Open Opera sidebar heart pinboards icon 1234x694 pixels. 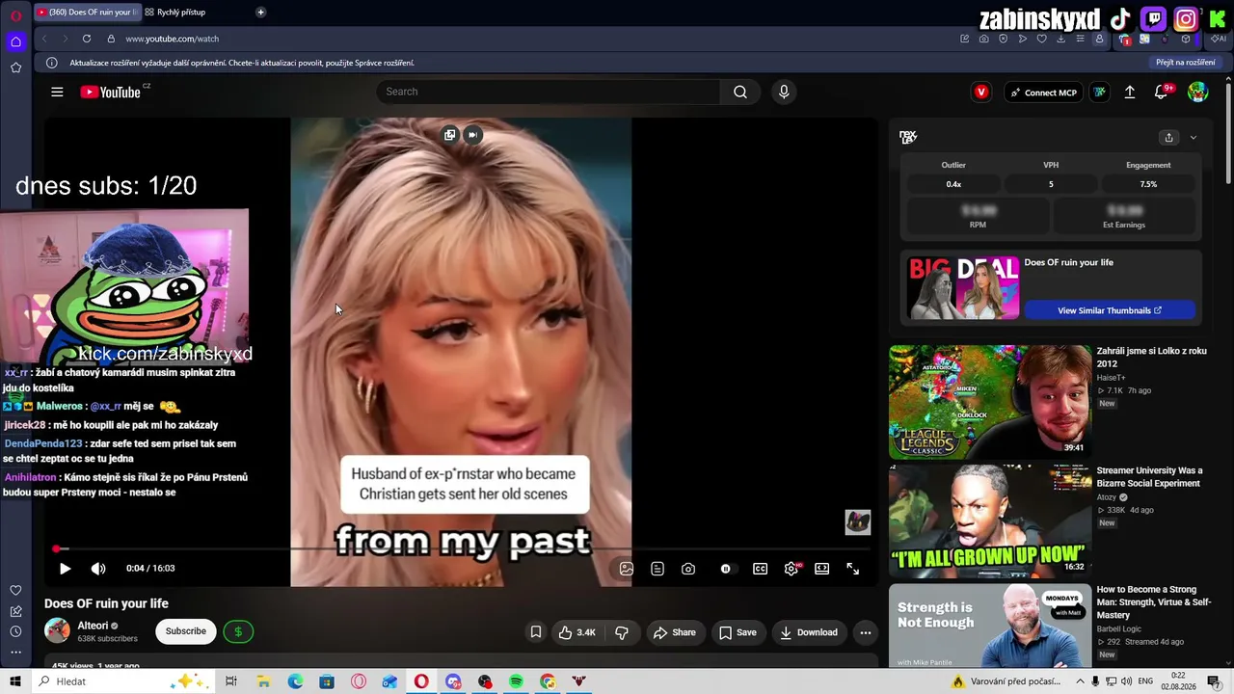click(15, 590)
